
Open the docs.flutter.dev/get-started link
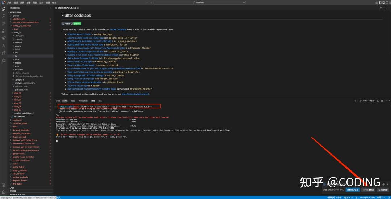click(x=135, y=94)
